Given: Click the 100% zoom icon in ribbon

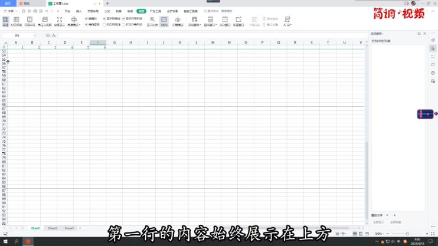Looking at the screenshot, I should 164,21.
